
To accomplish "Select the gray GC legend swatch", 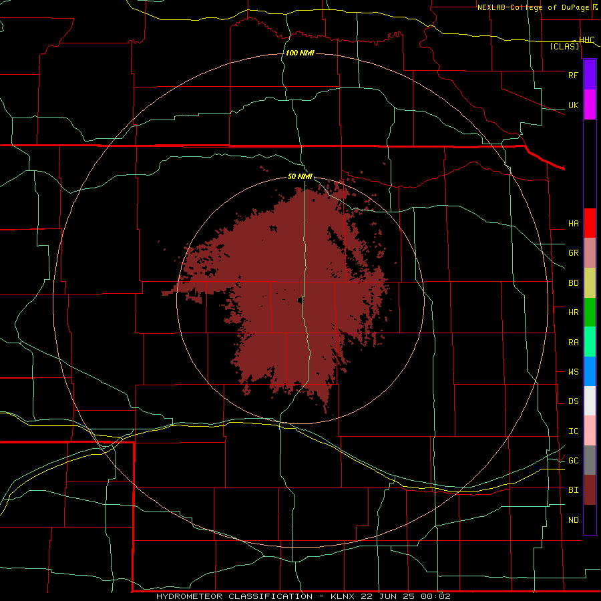I will [590, 460].
